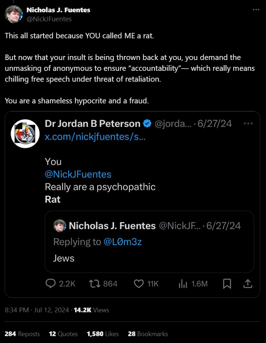Open the 1,580 Likes list

pos(103,334)
